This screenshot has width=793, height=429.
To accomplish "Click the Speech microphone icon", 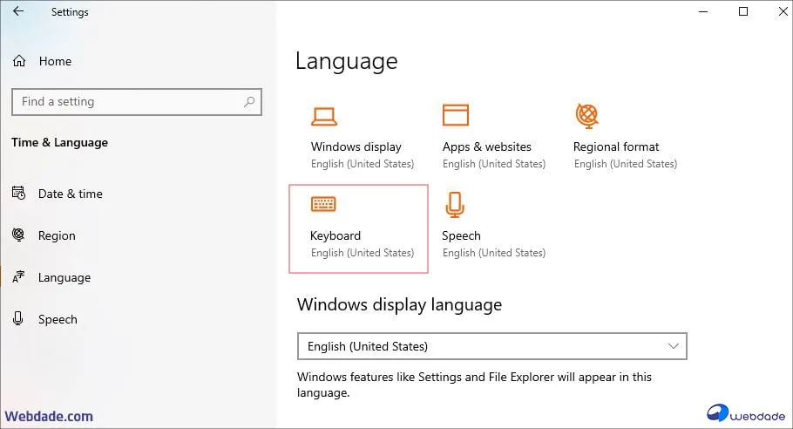I will (x=454, y=204).
